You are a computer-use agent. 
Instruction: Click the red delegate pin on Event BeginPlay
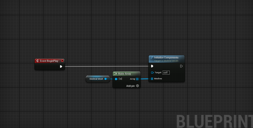(62, 61)
